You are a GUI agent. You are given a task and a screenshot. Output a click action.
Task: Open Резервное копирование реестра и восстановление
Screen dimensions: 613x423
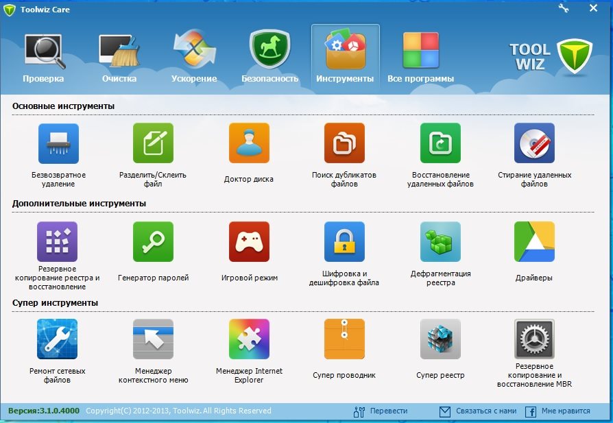pyautogui.click(x=57, y=241)
